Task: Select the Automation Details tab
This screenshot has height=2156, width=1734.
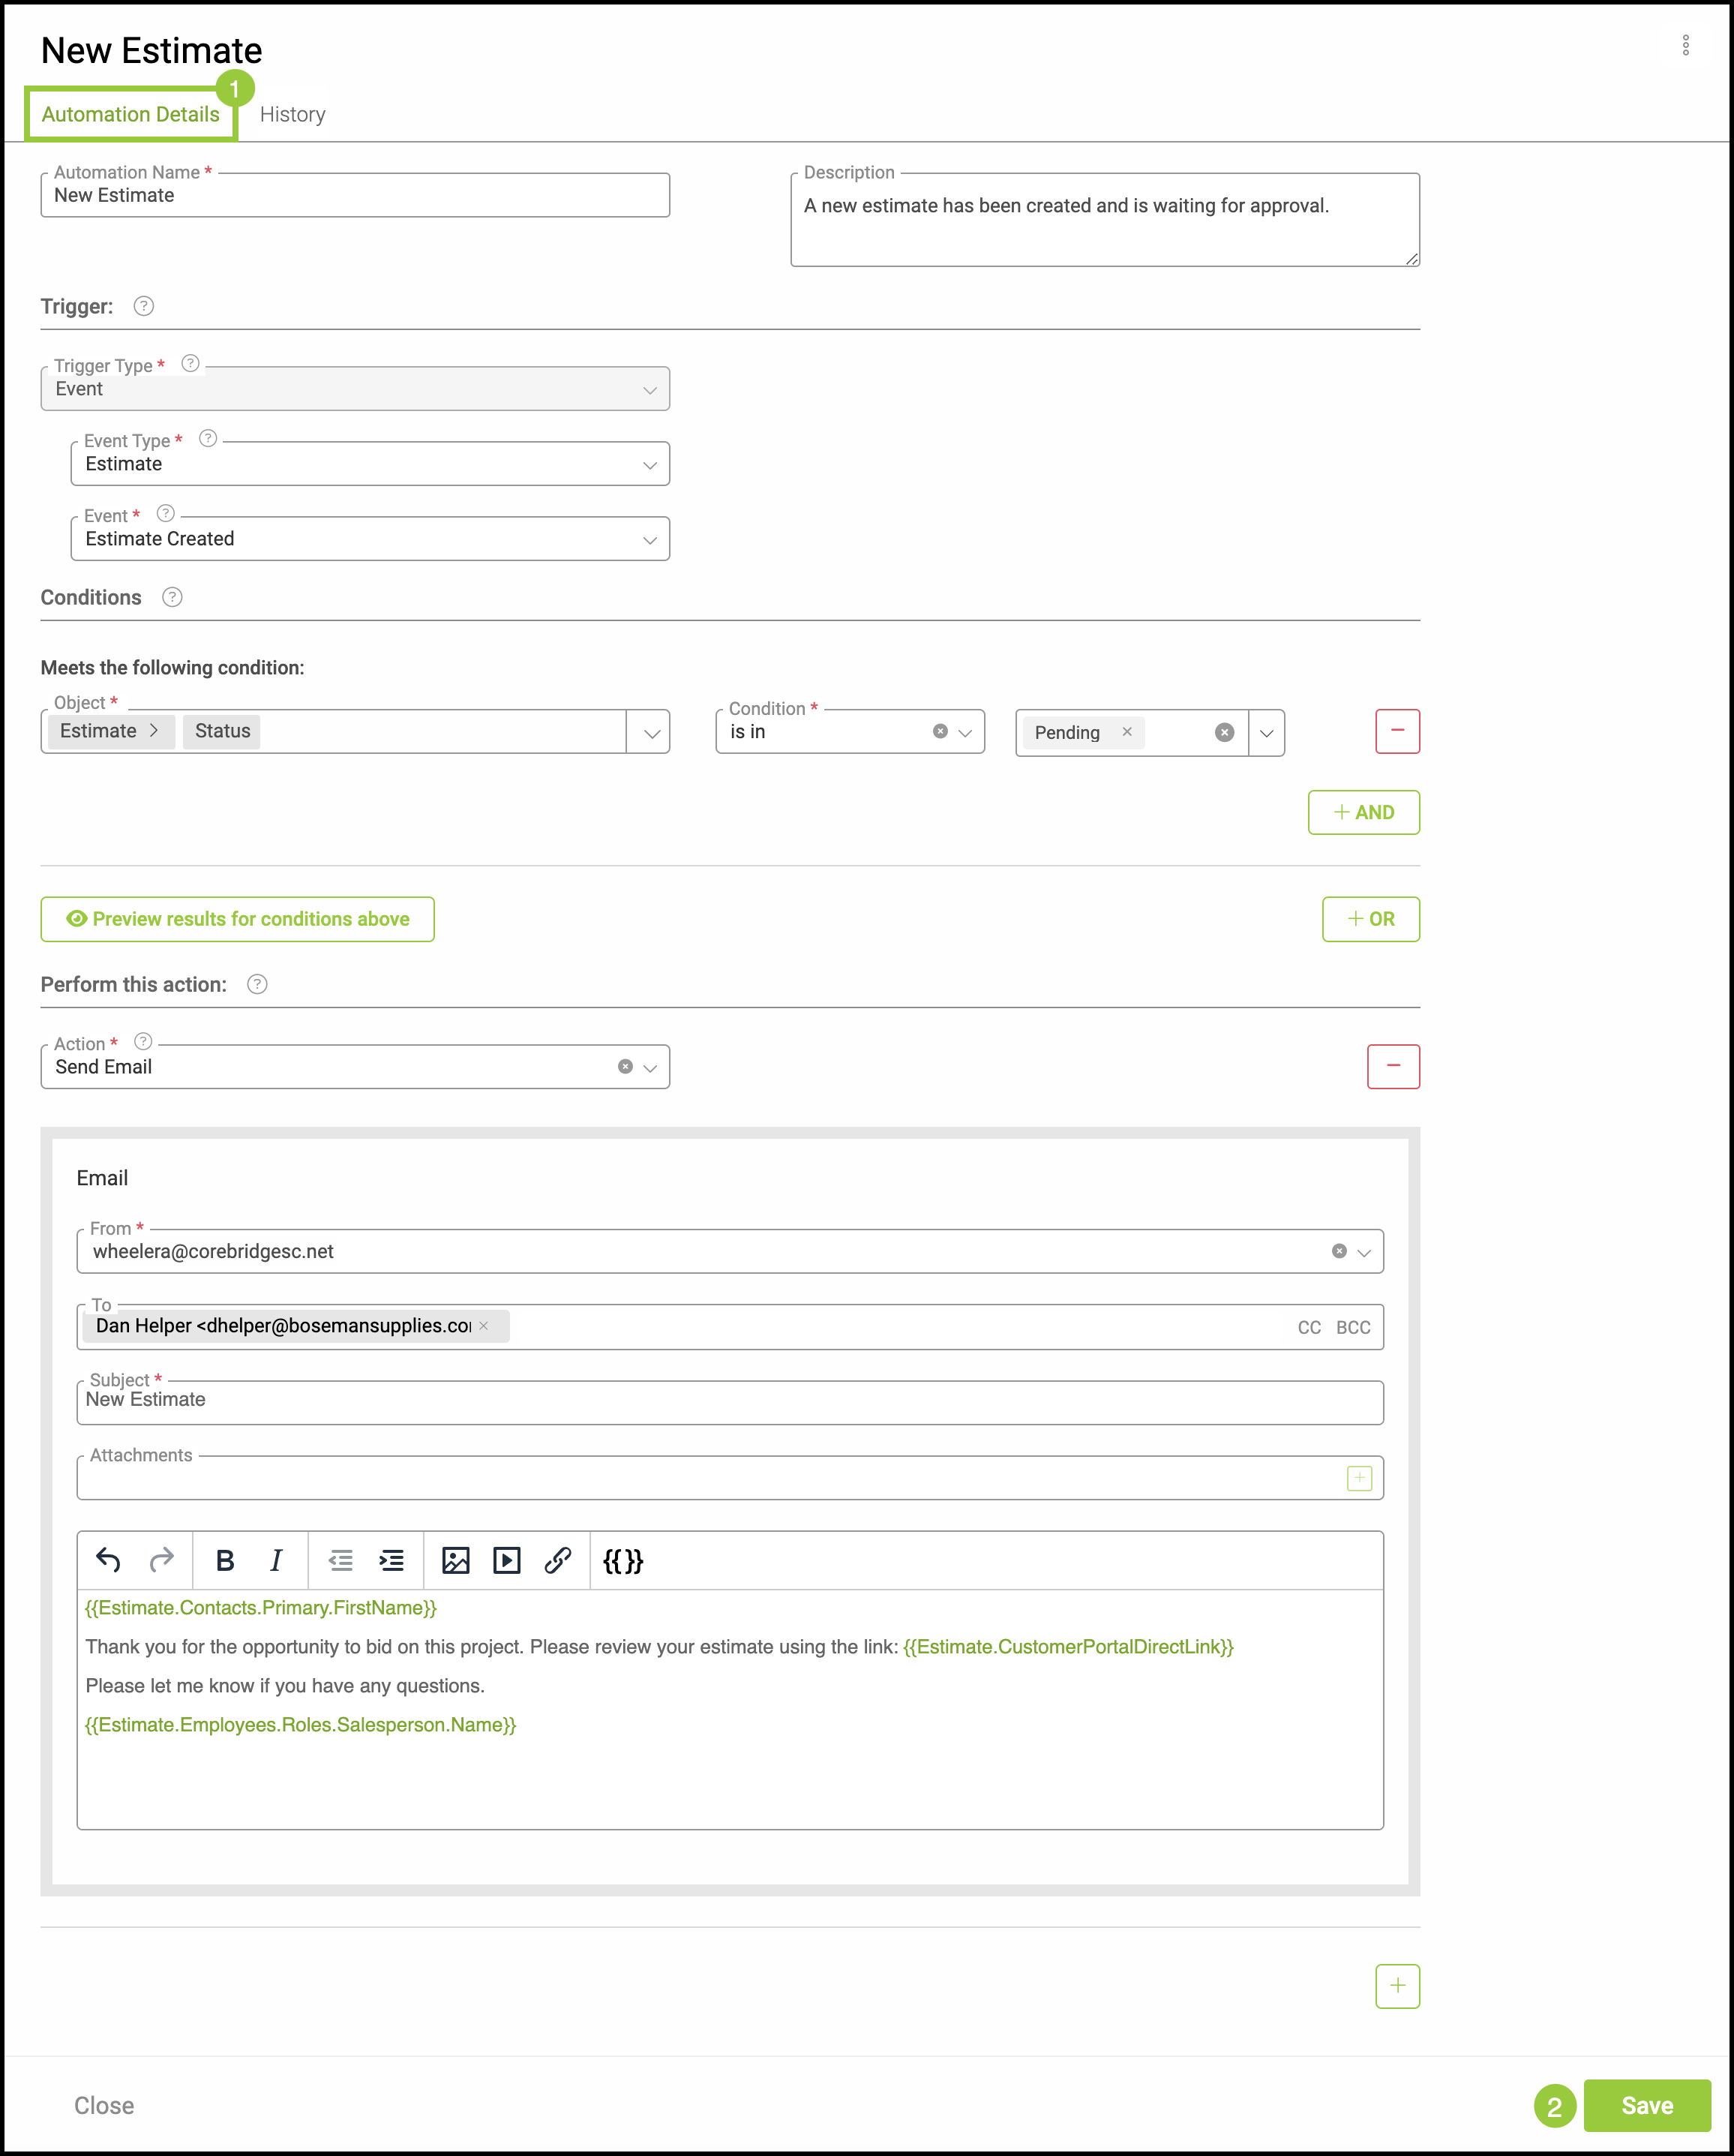Action: tap(130, 114)
